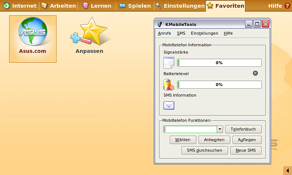Open the KMobileTools Hilfe menu
The width and height of the screenshot is (292, 175).
pos(228,33)
